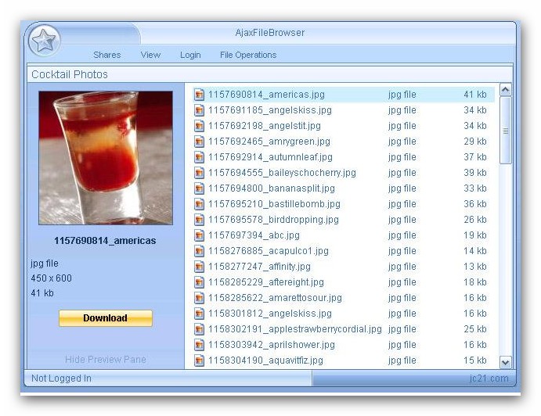The height and width of the screenshot is (416, 541).
Task: Click the Download button
Action: [x=105, y=317]
